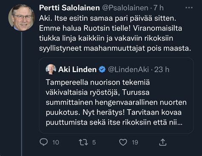Click main tweet text starting 'Aki. Itse esitin'
202x156 pixels.
[x=115, y=33]
